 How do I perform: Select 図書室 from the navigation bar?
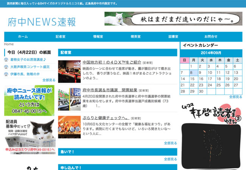click(x=173, y=37)
